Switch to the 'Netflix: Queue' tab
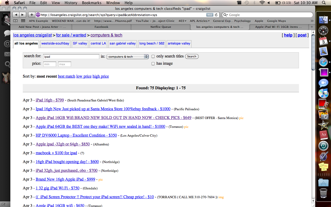 tap(161, 27)
